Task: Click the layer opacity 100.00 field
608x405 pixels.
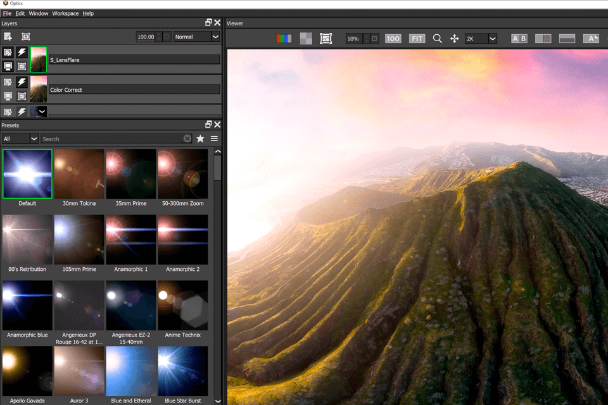Action: tap(146, 37)
